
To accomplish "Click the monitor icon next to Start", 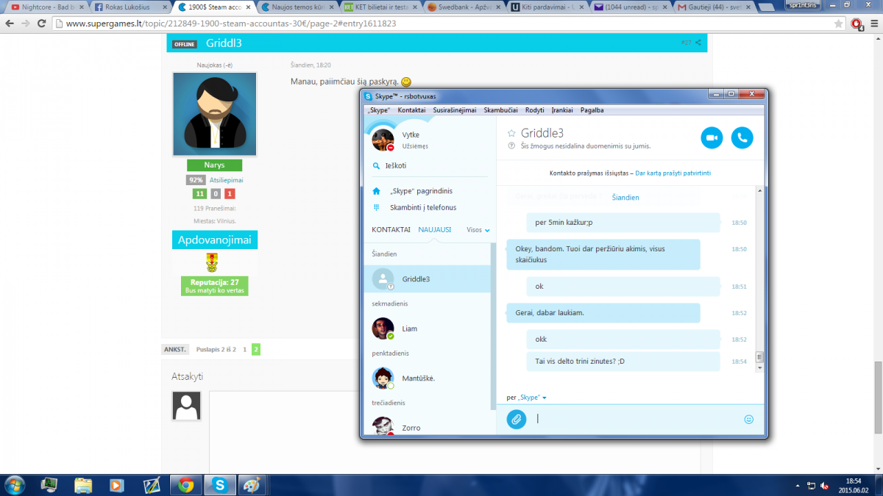I will pyautogui.click(x=49, y=485).
